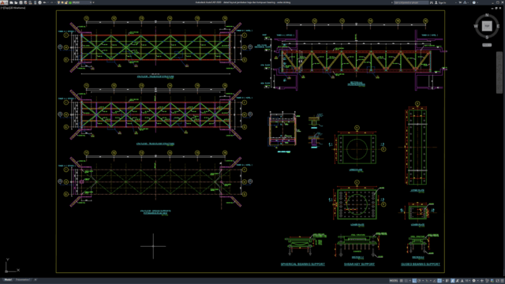Open the Autodesk App Store cart icon
Viewport: 505px width, 284px height.
coord(460,2)
